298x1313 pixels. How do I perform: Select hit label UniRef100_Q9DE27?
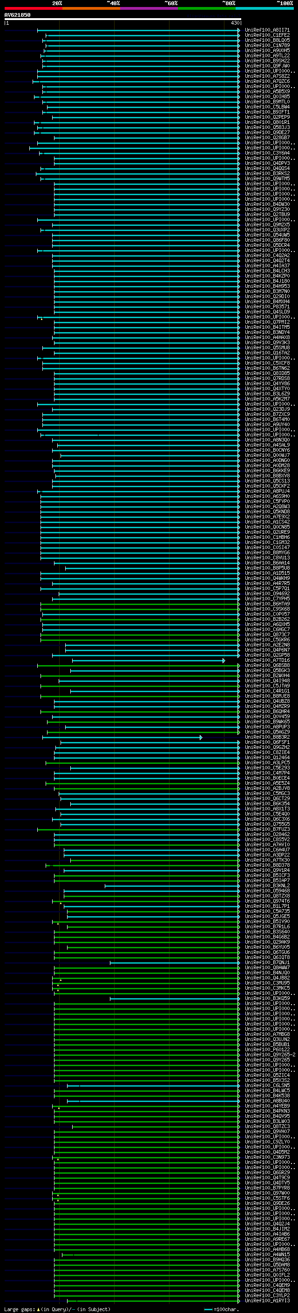click(267, 133)
